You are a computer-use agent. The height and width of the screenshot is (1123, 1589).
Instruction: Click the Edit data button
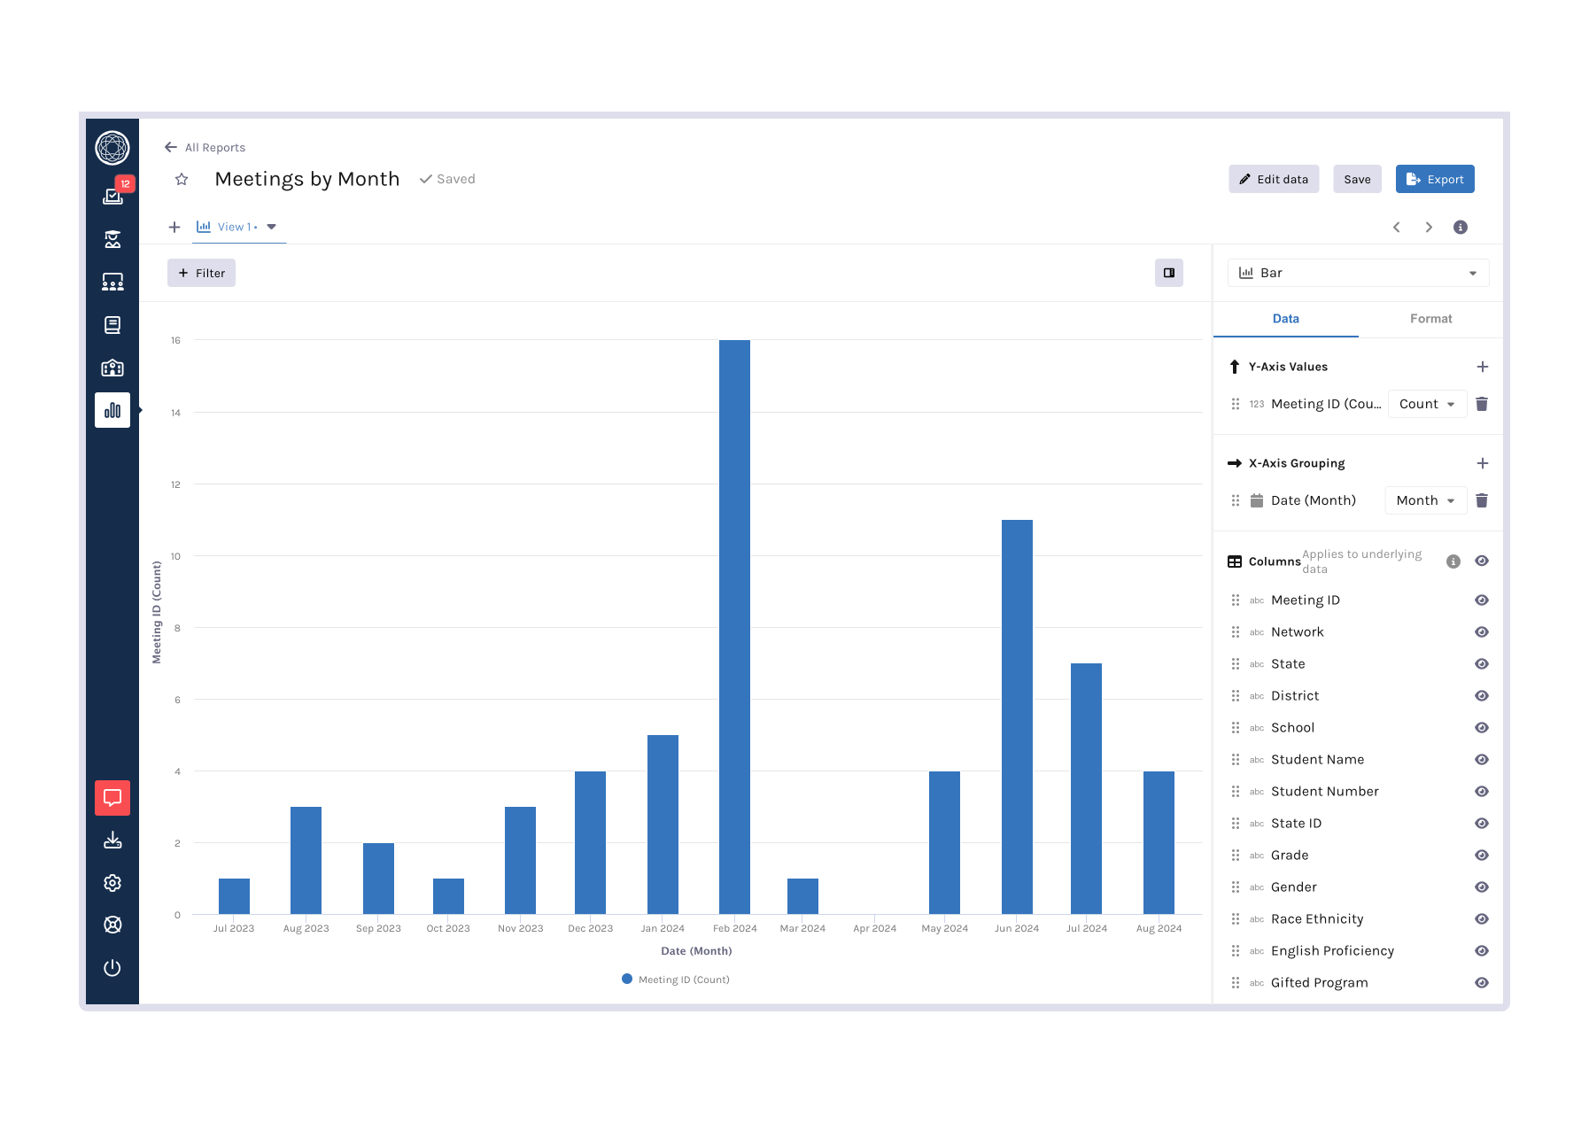tap(1274, 179)
